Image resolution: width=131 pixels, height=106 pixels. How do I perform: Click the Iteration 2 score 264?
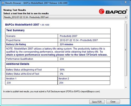pos(61,83)
